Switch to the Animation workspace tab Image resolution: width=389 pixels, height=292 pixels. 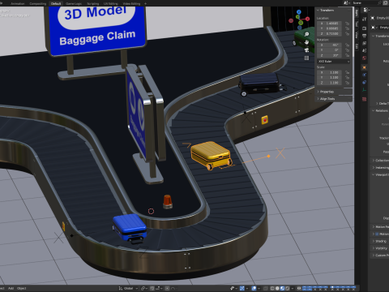pyautogui.click(x=17, y=3)
